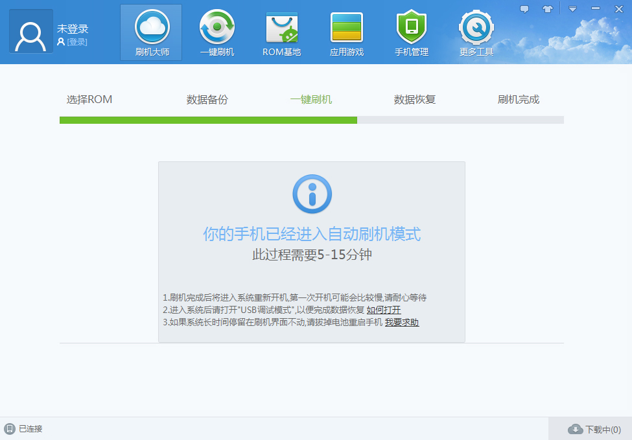Click the user avatar profile picture
The width and height of the screenshot is (632, 440).
30,31
